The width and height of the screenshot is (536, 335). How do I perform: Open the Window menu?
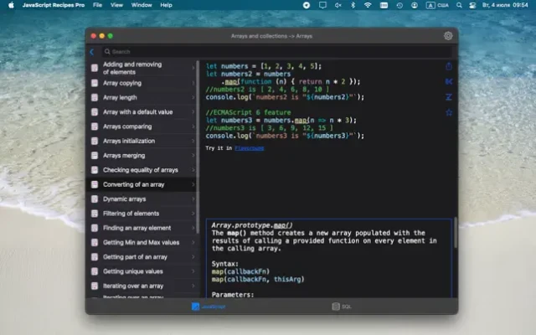[142, 5]
